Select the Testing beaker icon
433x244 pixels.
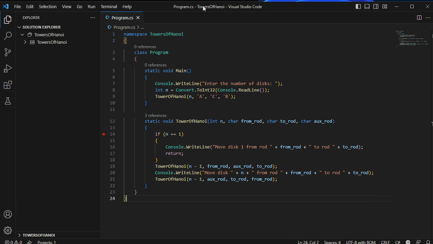click(x=8, y=101)
